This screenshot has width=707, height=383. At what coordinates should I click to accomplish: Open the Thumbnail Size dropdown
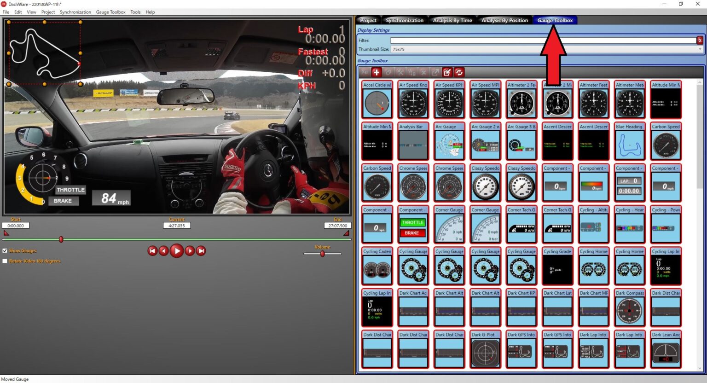(x=700, y=49)
